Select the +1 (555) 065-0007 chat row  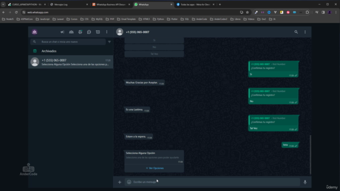tap(71, 62)
